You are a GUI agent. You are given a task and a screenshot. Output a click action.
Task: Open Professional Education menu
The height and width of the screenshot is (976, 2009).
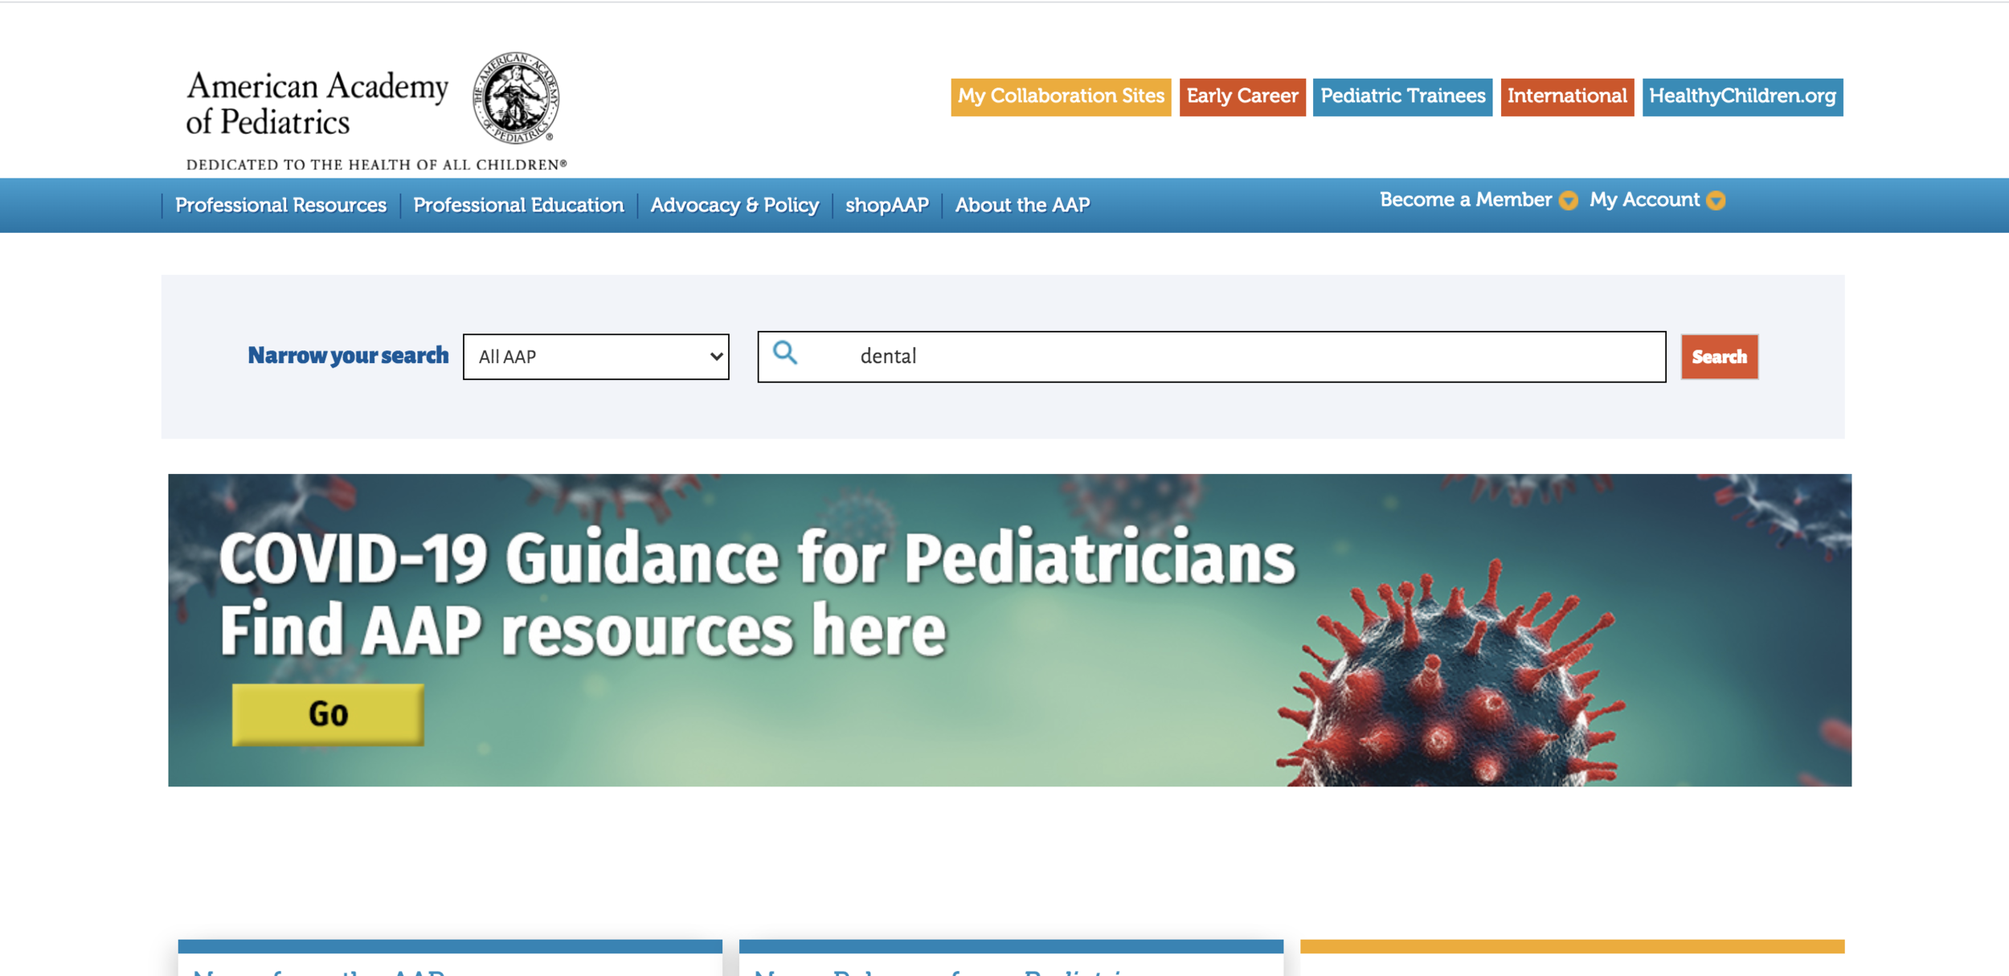tap(518, 205)
